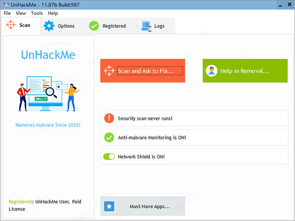Click the green 'Registered' license text

(x=20, y=202)
